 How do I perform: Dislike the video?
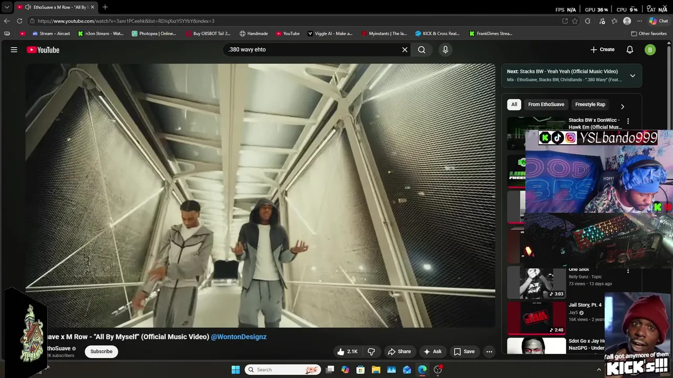point(371,352)
